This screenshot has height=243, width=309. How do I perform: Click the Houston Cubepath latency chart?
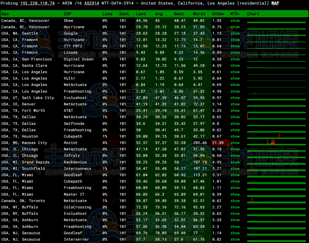point(276,136)
